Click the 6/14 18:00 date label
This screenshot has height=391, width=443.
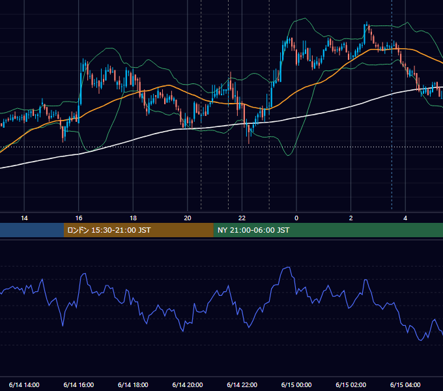(133, 384)
